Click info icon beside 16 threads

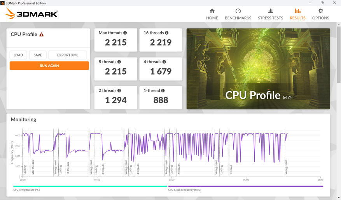(x=166, y=33)
